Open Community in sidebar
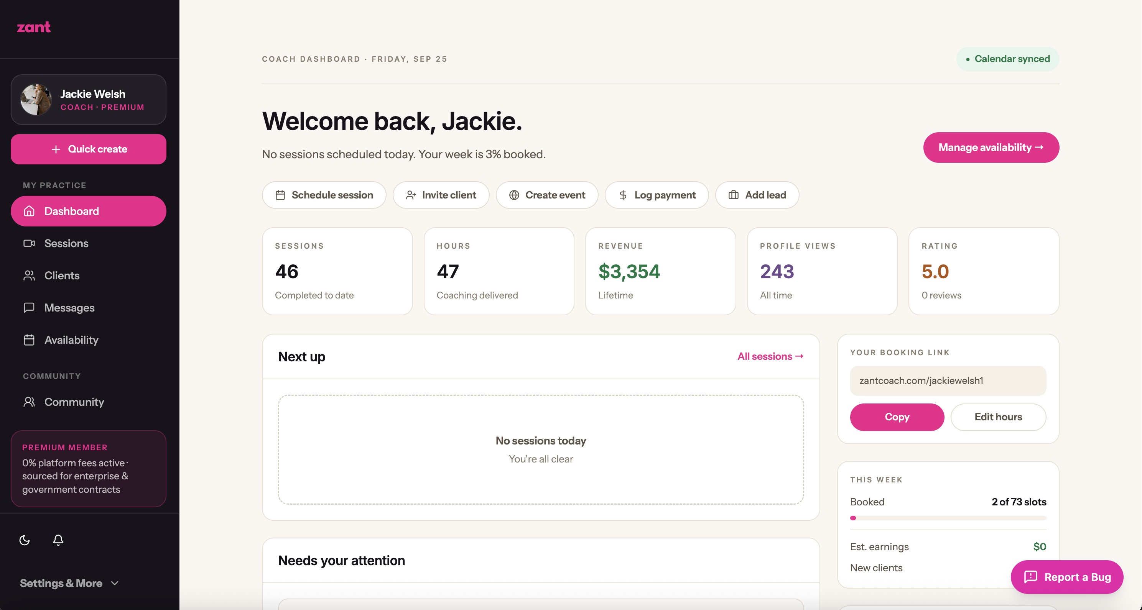The image size is (1142, 610). (x=89, y=402)
